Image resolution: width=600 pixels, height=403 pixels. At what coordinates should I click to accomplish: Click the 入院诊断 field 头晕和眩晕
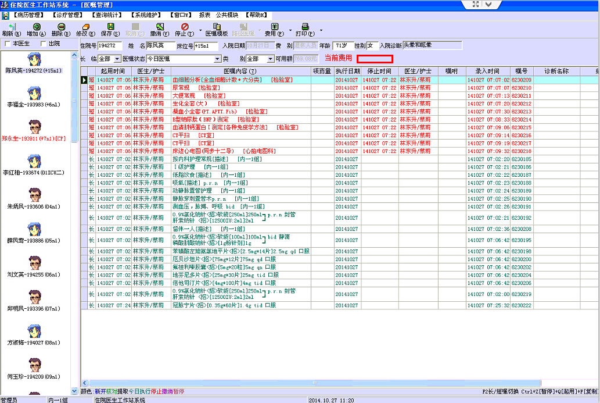tap(432, 45)
